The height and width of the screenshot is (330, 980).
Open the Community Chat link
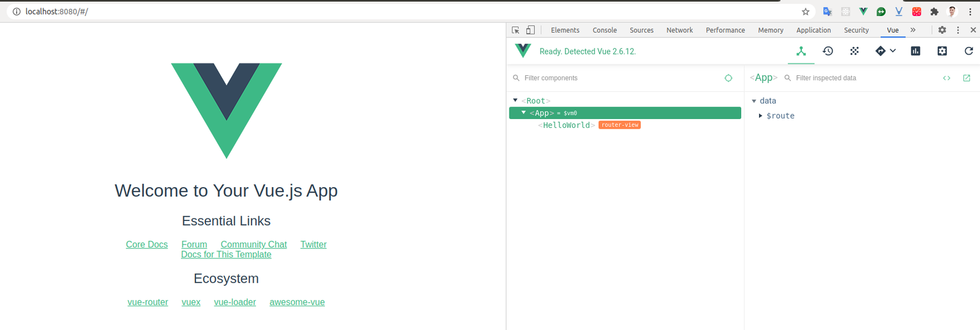[254, 244]
